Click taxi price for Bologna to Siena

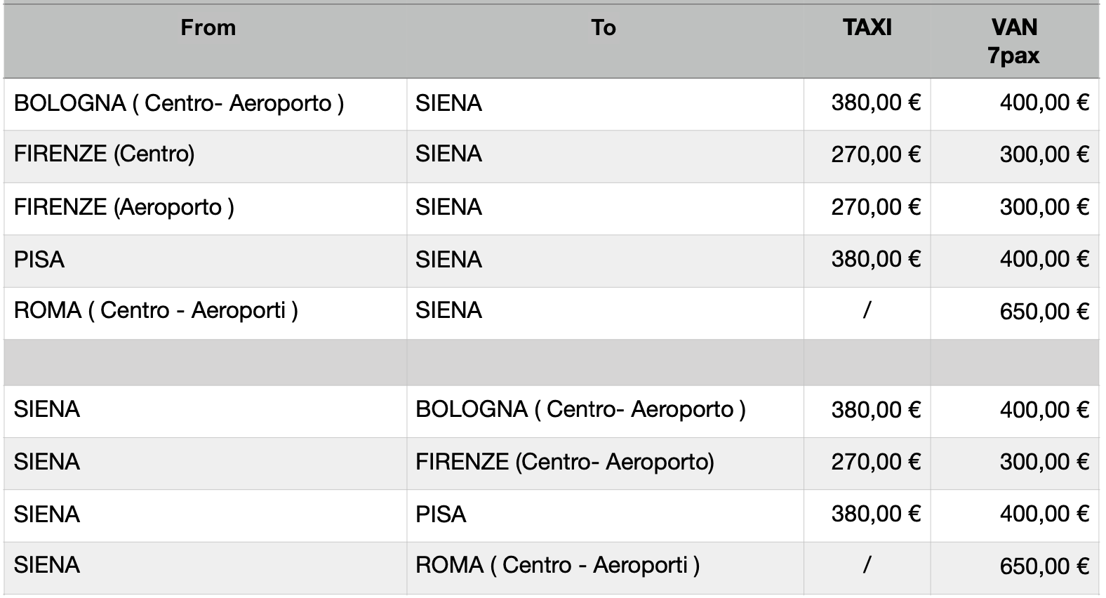click(x=875, y=104)
